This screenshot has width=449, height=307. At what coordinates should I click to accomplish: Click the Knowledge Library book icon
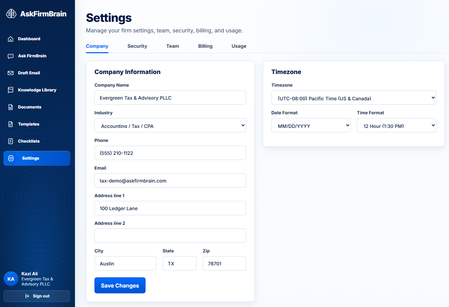coord(11,90)
